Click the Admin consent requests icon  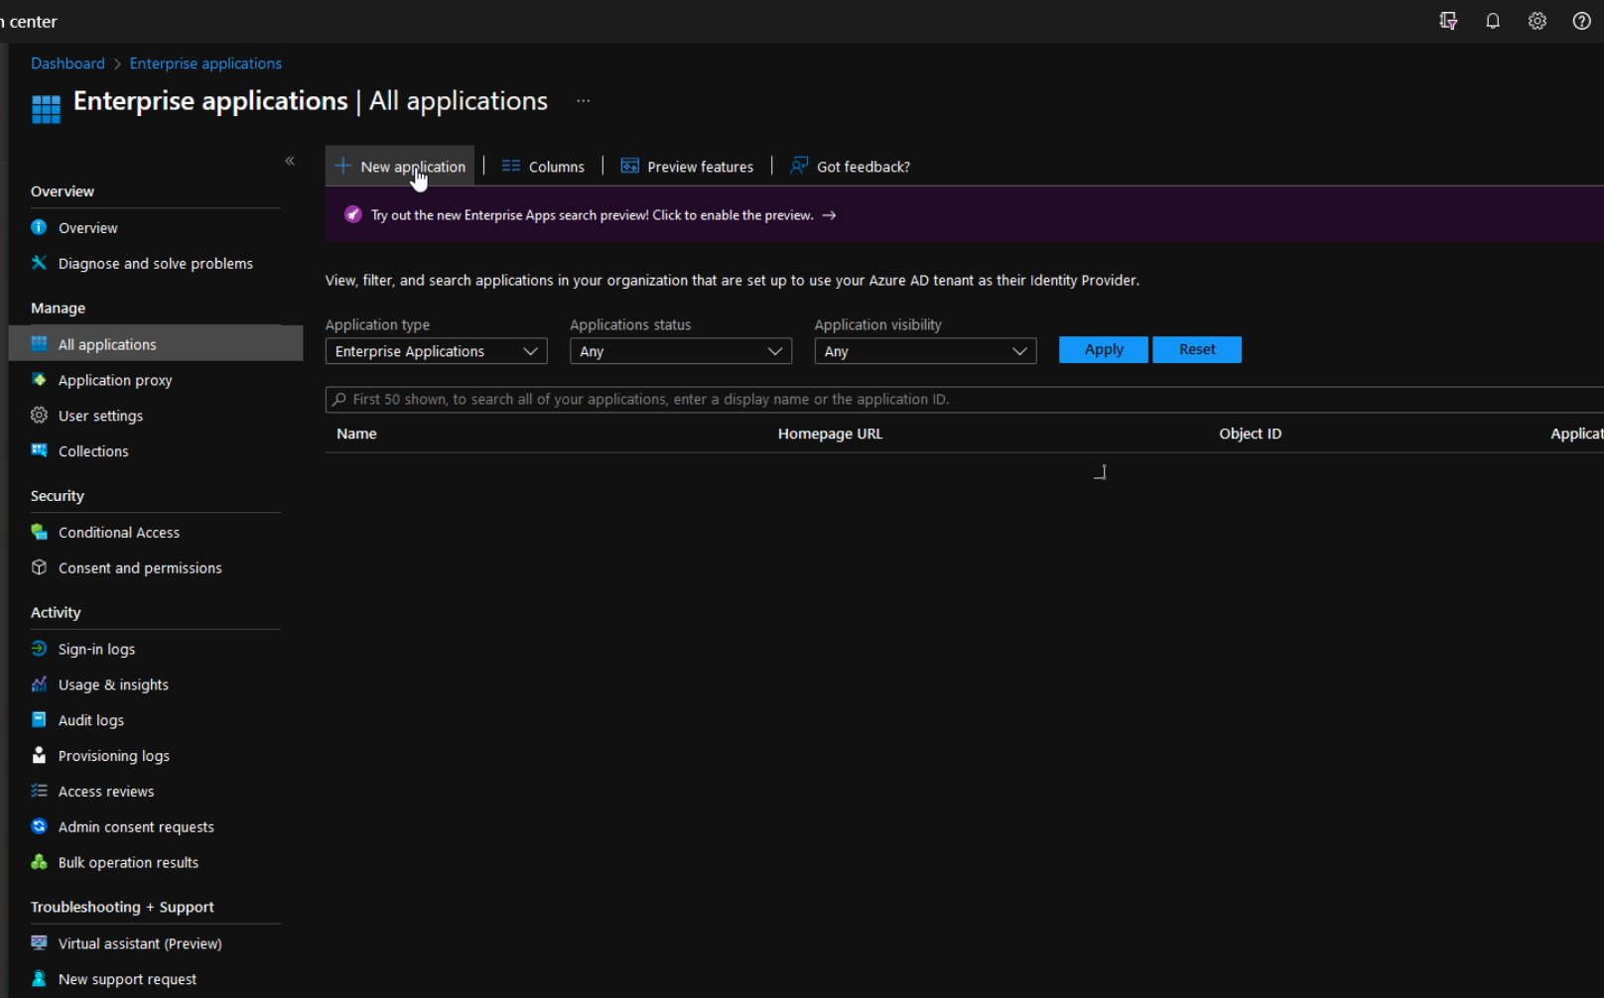[39, 826]
